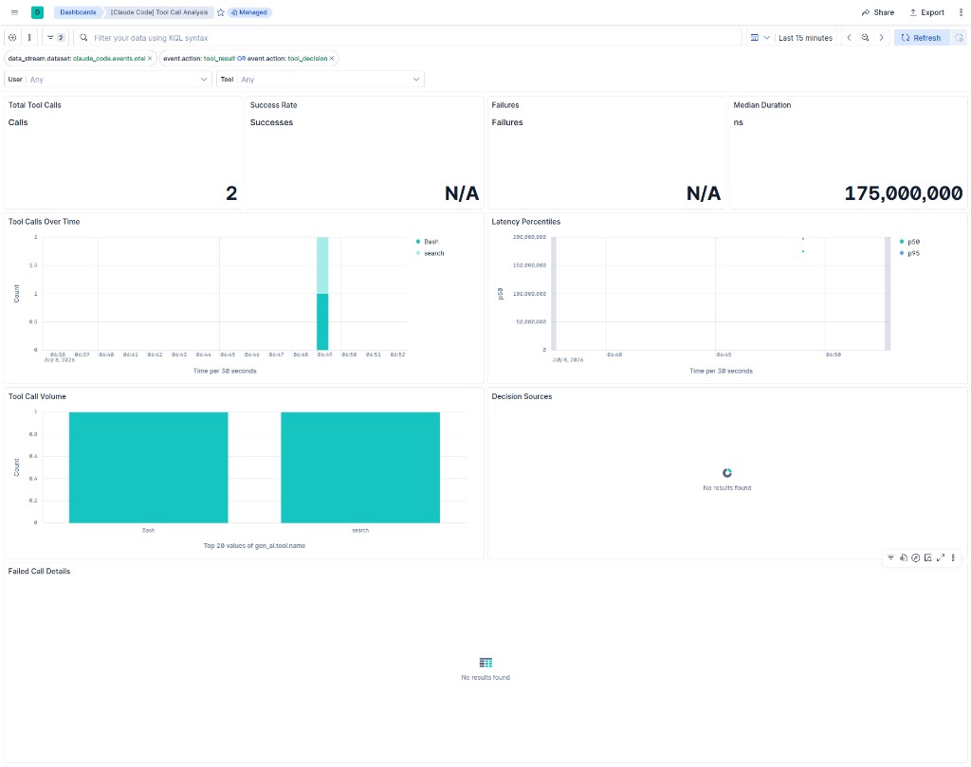Zoom out the time range
The image size is (971, 767).
click(865, 38)
